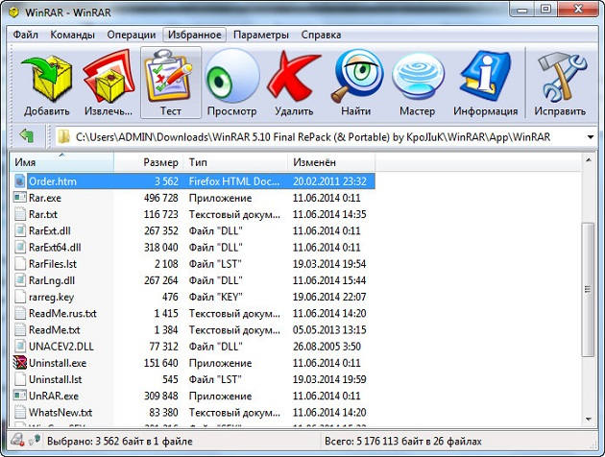Image resolution: width=605 pixels, height=457 pixels.
Task: Click the UnRAR.exe application icon
Action: pyautogui.click(x=19, y=396)
